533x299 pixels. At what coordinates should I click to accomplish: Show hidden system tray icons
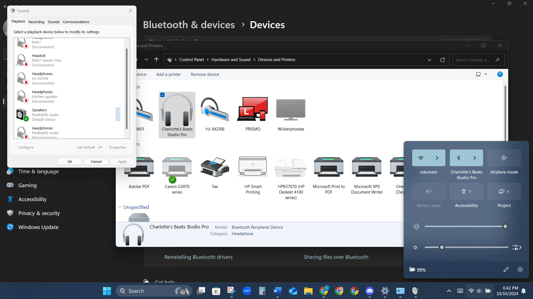tap(449, 291)
